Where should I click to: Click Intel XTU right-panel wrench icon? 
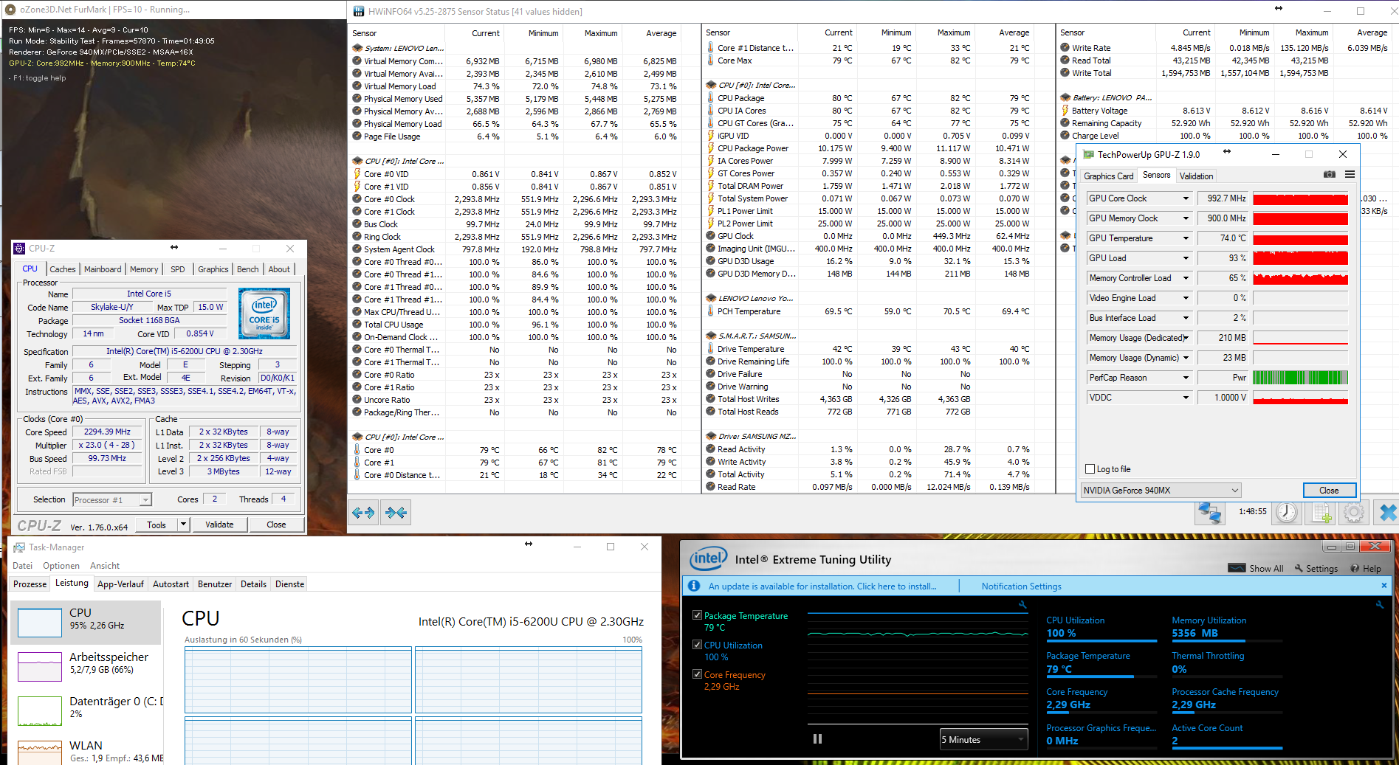1379,605
